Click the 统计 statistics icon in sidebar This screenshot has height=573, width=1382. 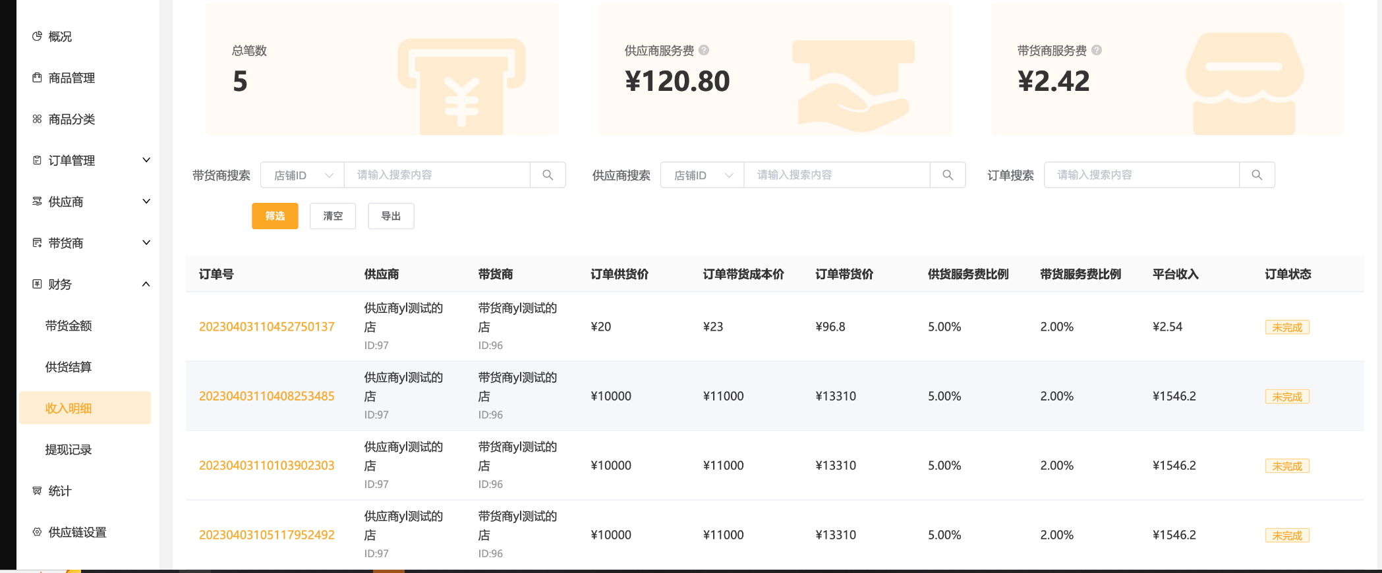[x=37, y=491]
